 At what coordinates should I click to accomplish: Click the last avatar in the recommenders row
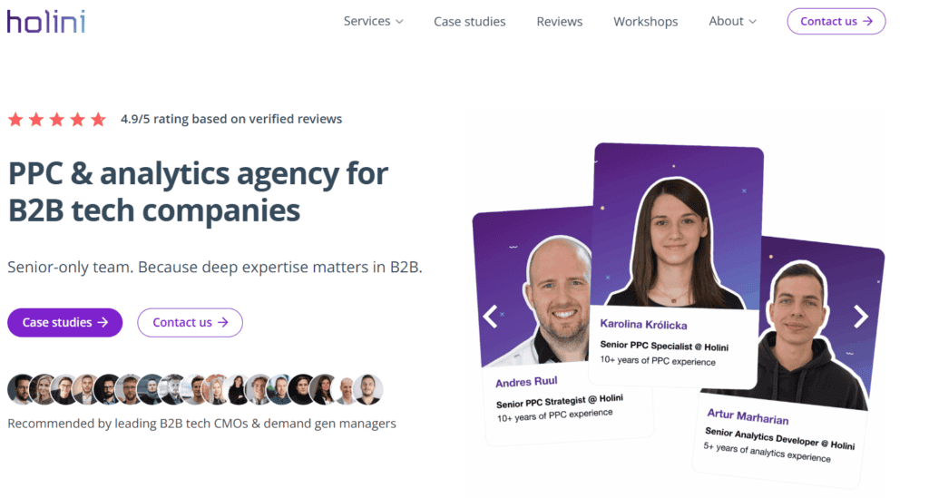pos(368,390)
